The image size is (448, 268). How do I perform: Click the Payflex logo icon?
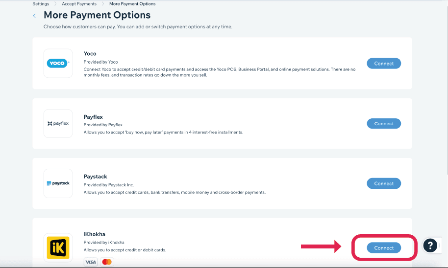pos(58,123)
